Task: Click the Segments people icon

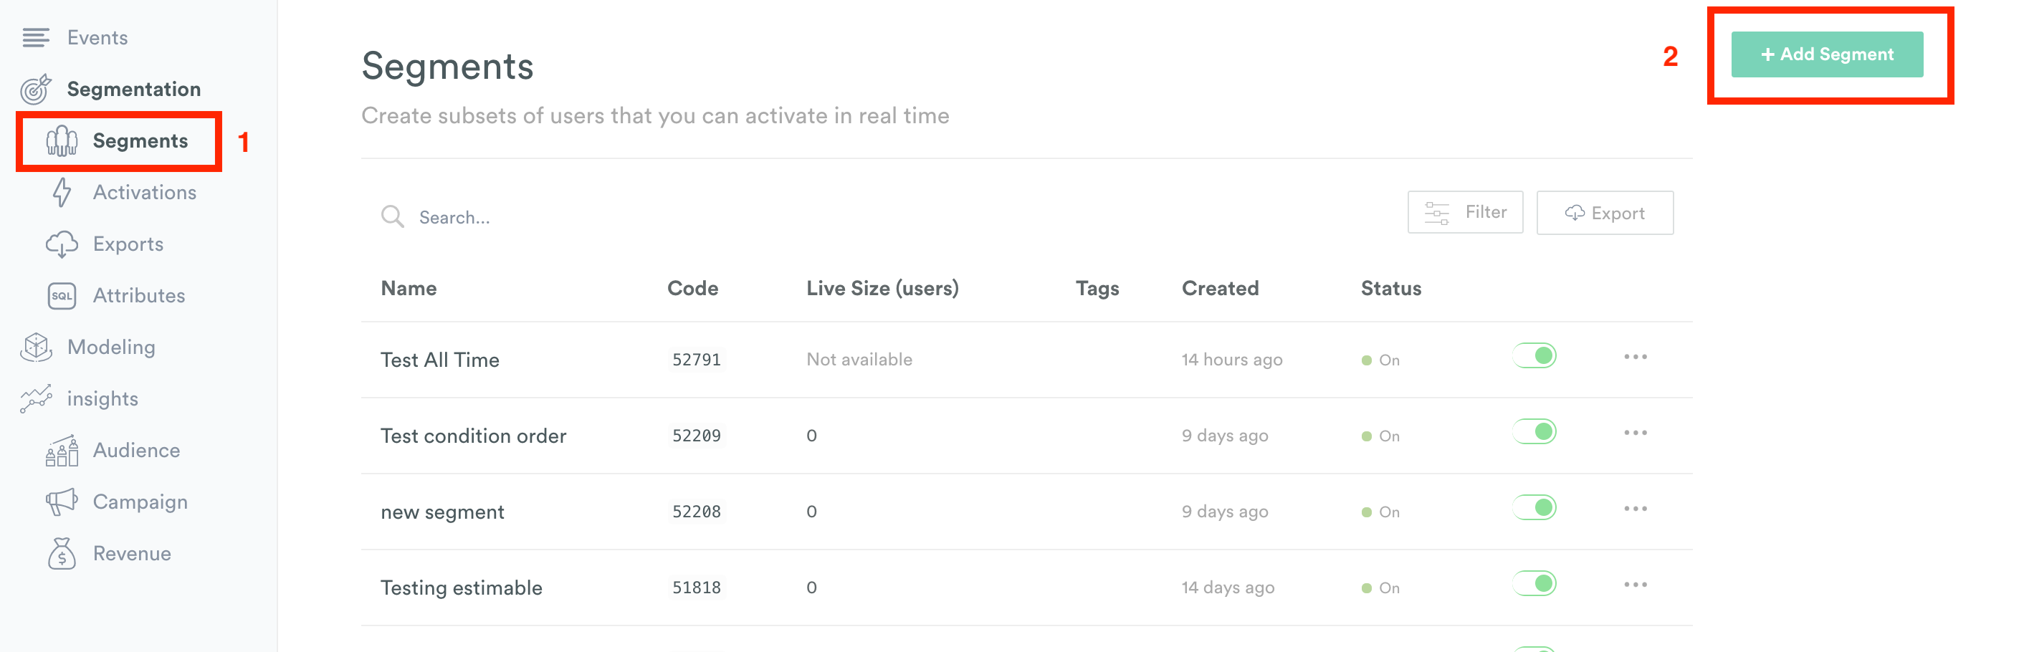Action: (62, 141)
